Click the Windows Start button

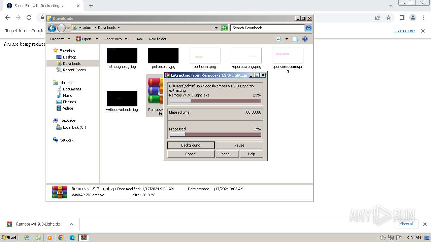[x=9, y=237]
